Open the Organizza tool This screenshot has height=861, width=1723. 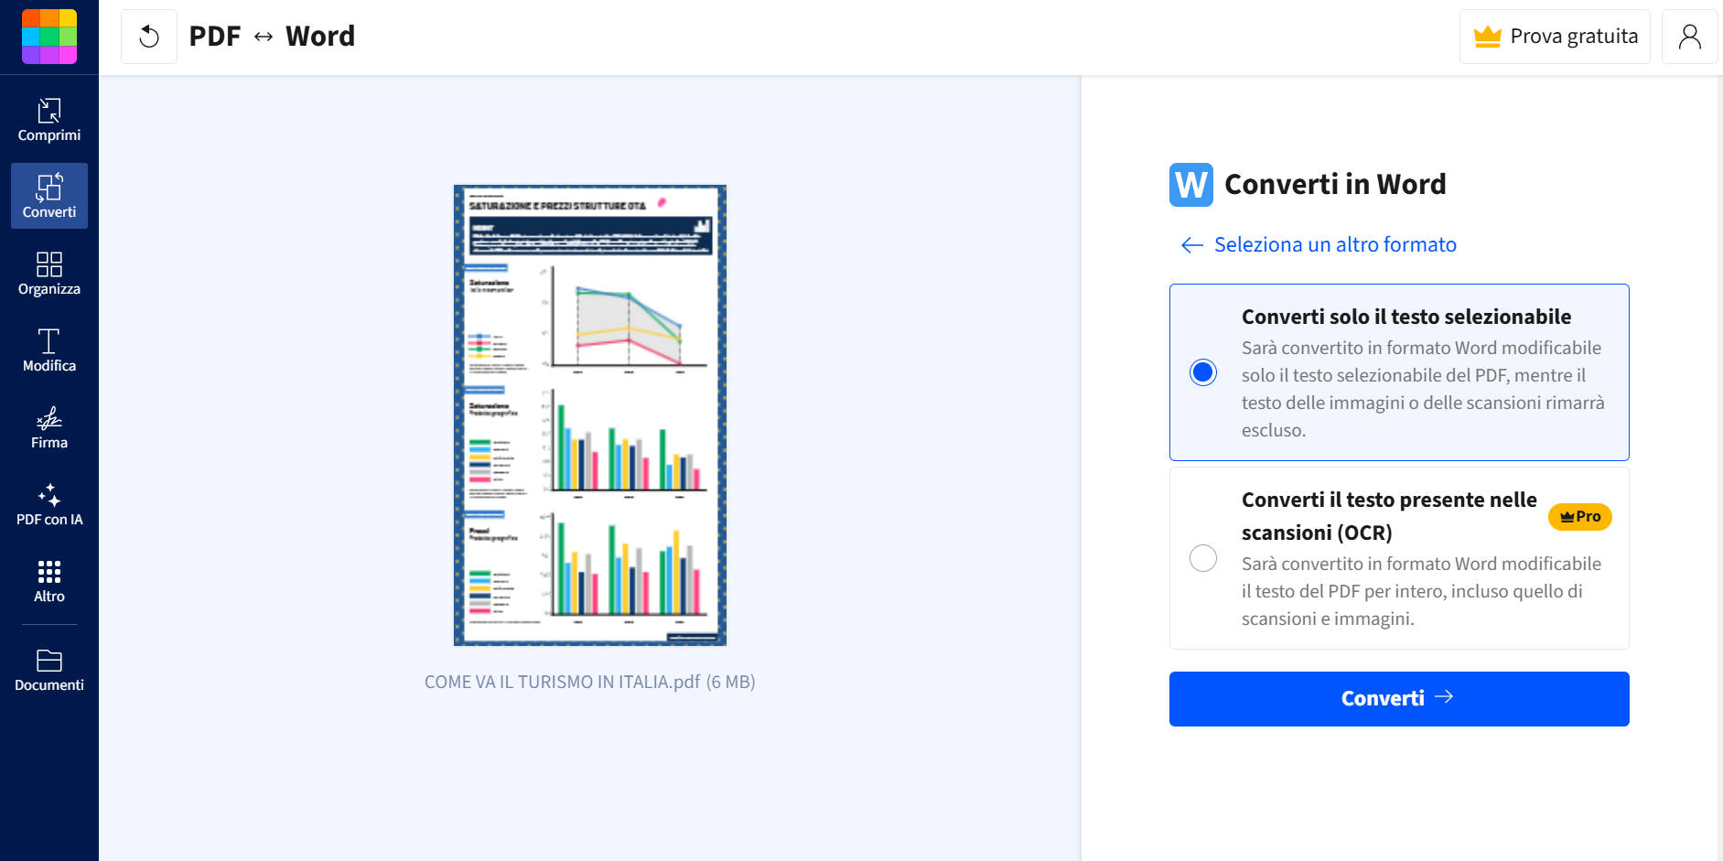click(49, 274)
